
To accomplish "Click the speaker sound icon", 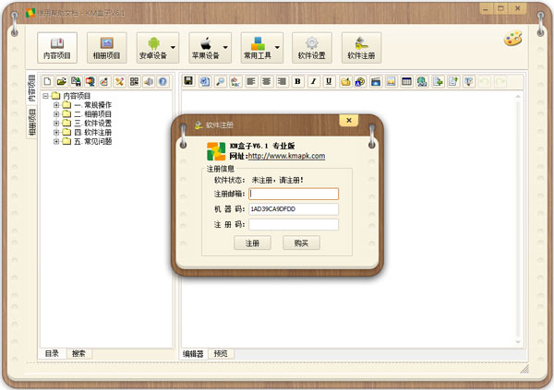I will click(149, 81).
